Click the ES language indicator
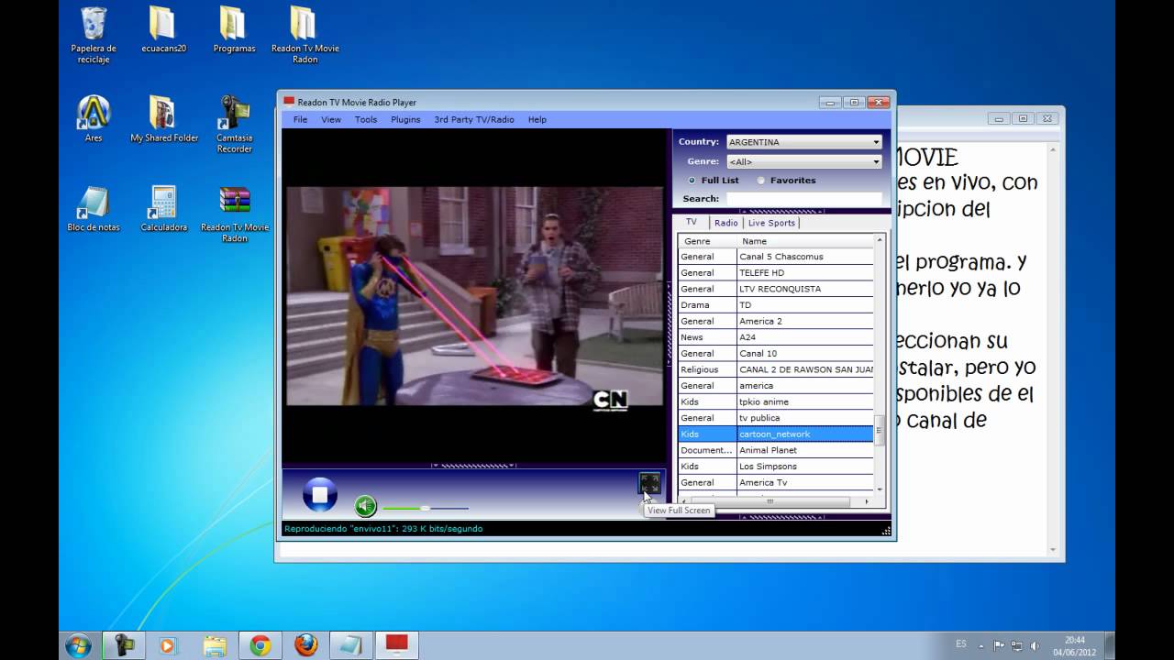The width and height of the screenshot is (1174, 660). tap(961, 644)
